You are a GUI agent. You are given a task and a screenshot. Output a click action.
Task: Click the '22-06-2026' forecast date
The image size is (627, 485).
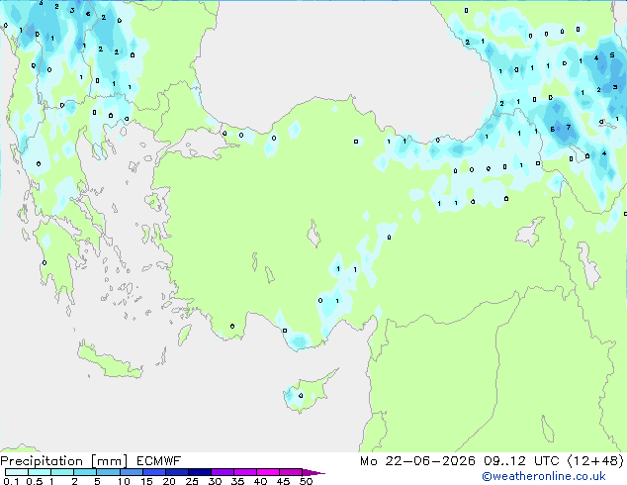(x=430, y=461)
